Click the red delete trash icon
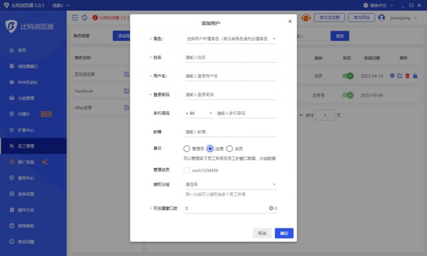427x256 pixels. 407,76
